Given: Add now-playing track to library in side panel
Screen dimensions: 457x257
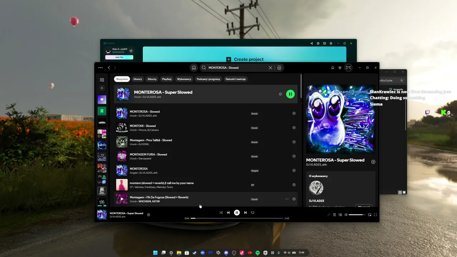Looking at the screenshot, I should 373,162.
